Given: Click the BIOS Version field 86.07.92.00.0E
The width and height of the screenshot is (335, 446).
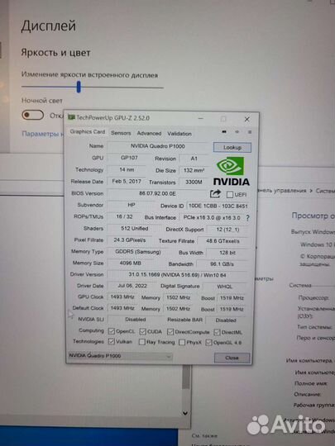Looking at the screenshot, I should [157, 194].
